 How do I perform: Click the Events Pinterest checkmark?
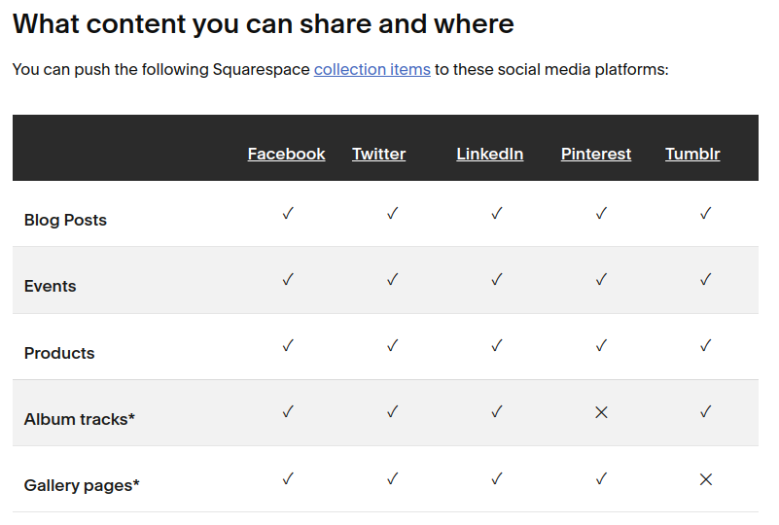[x=601, y=280]
